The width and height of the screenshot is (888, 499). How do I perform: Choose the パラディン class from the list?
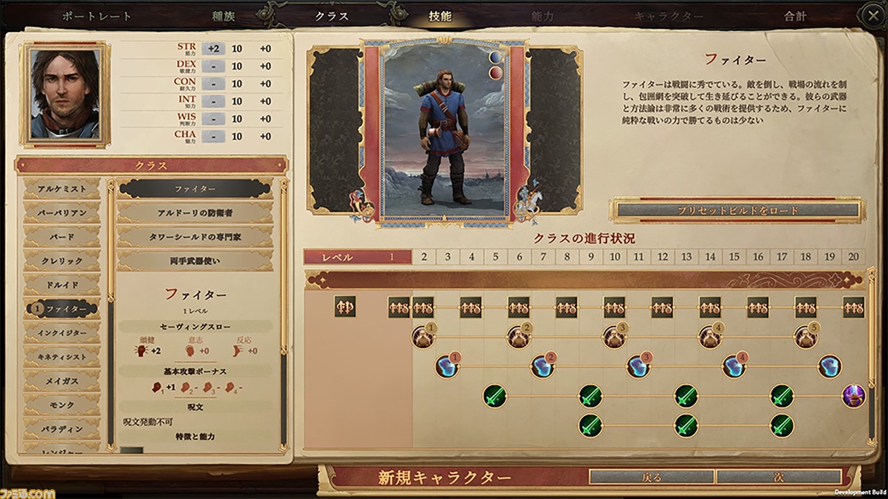(x=61, y=429)
